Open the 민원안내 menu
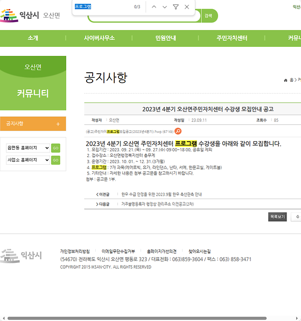The image size is (301, 321). 165,38
